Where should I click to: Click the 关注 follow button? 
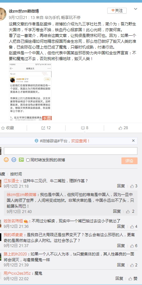pyautogui.click(x=117, y=11)
